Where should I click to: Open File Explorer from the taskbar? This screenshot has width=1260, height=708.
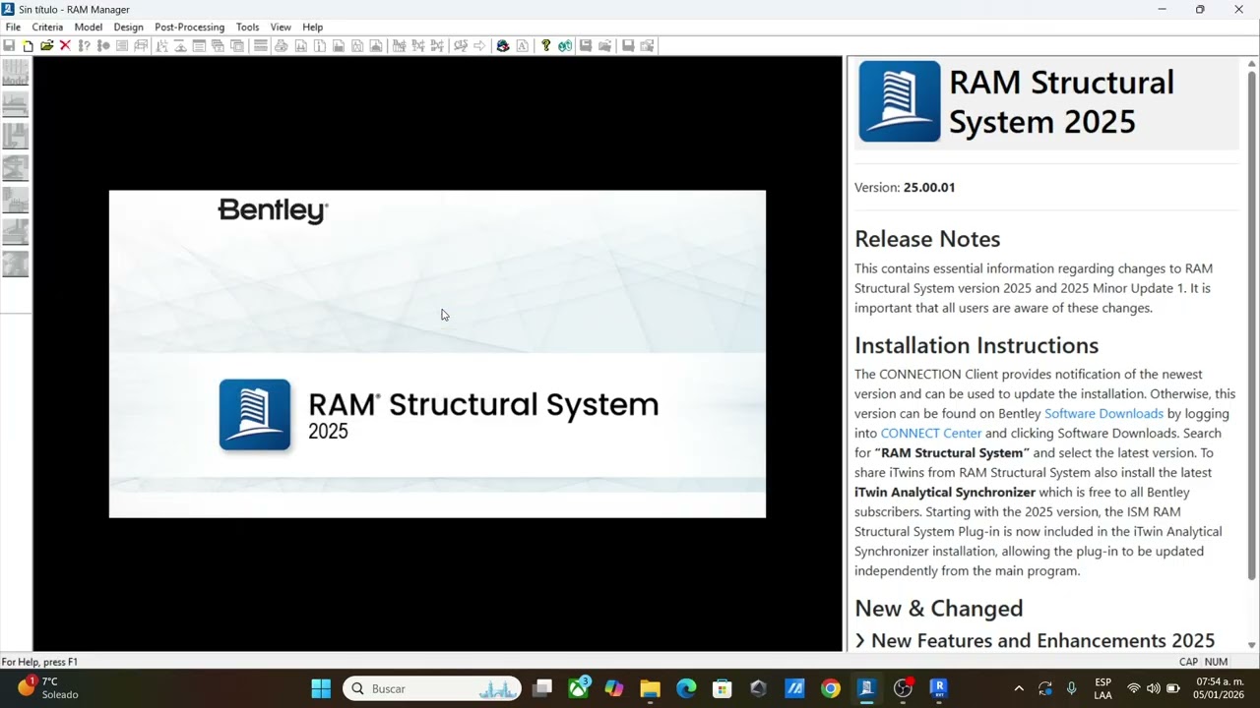650,688
